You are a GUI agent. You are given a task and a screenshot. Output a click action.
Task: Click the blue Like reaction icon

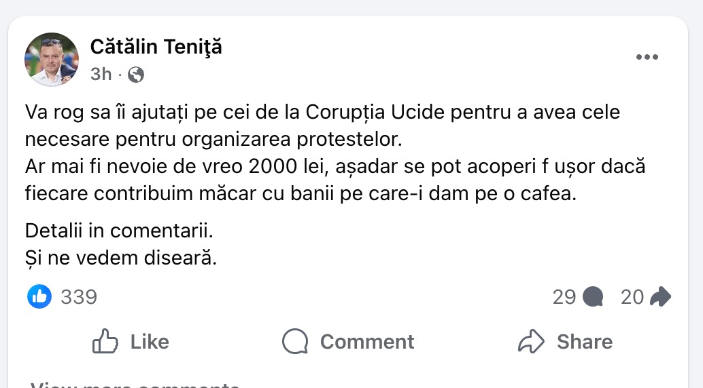point(39,296)
